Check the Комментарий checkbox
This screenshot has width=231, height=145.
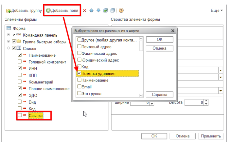(20, 82)
